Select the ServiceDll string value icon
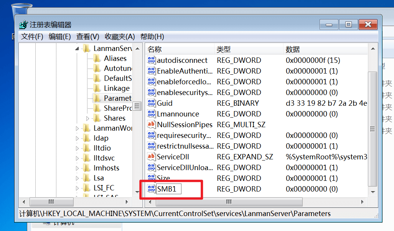The height and width of the screenshot is (231, 394). click(x=152, y=157)
